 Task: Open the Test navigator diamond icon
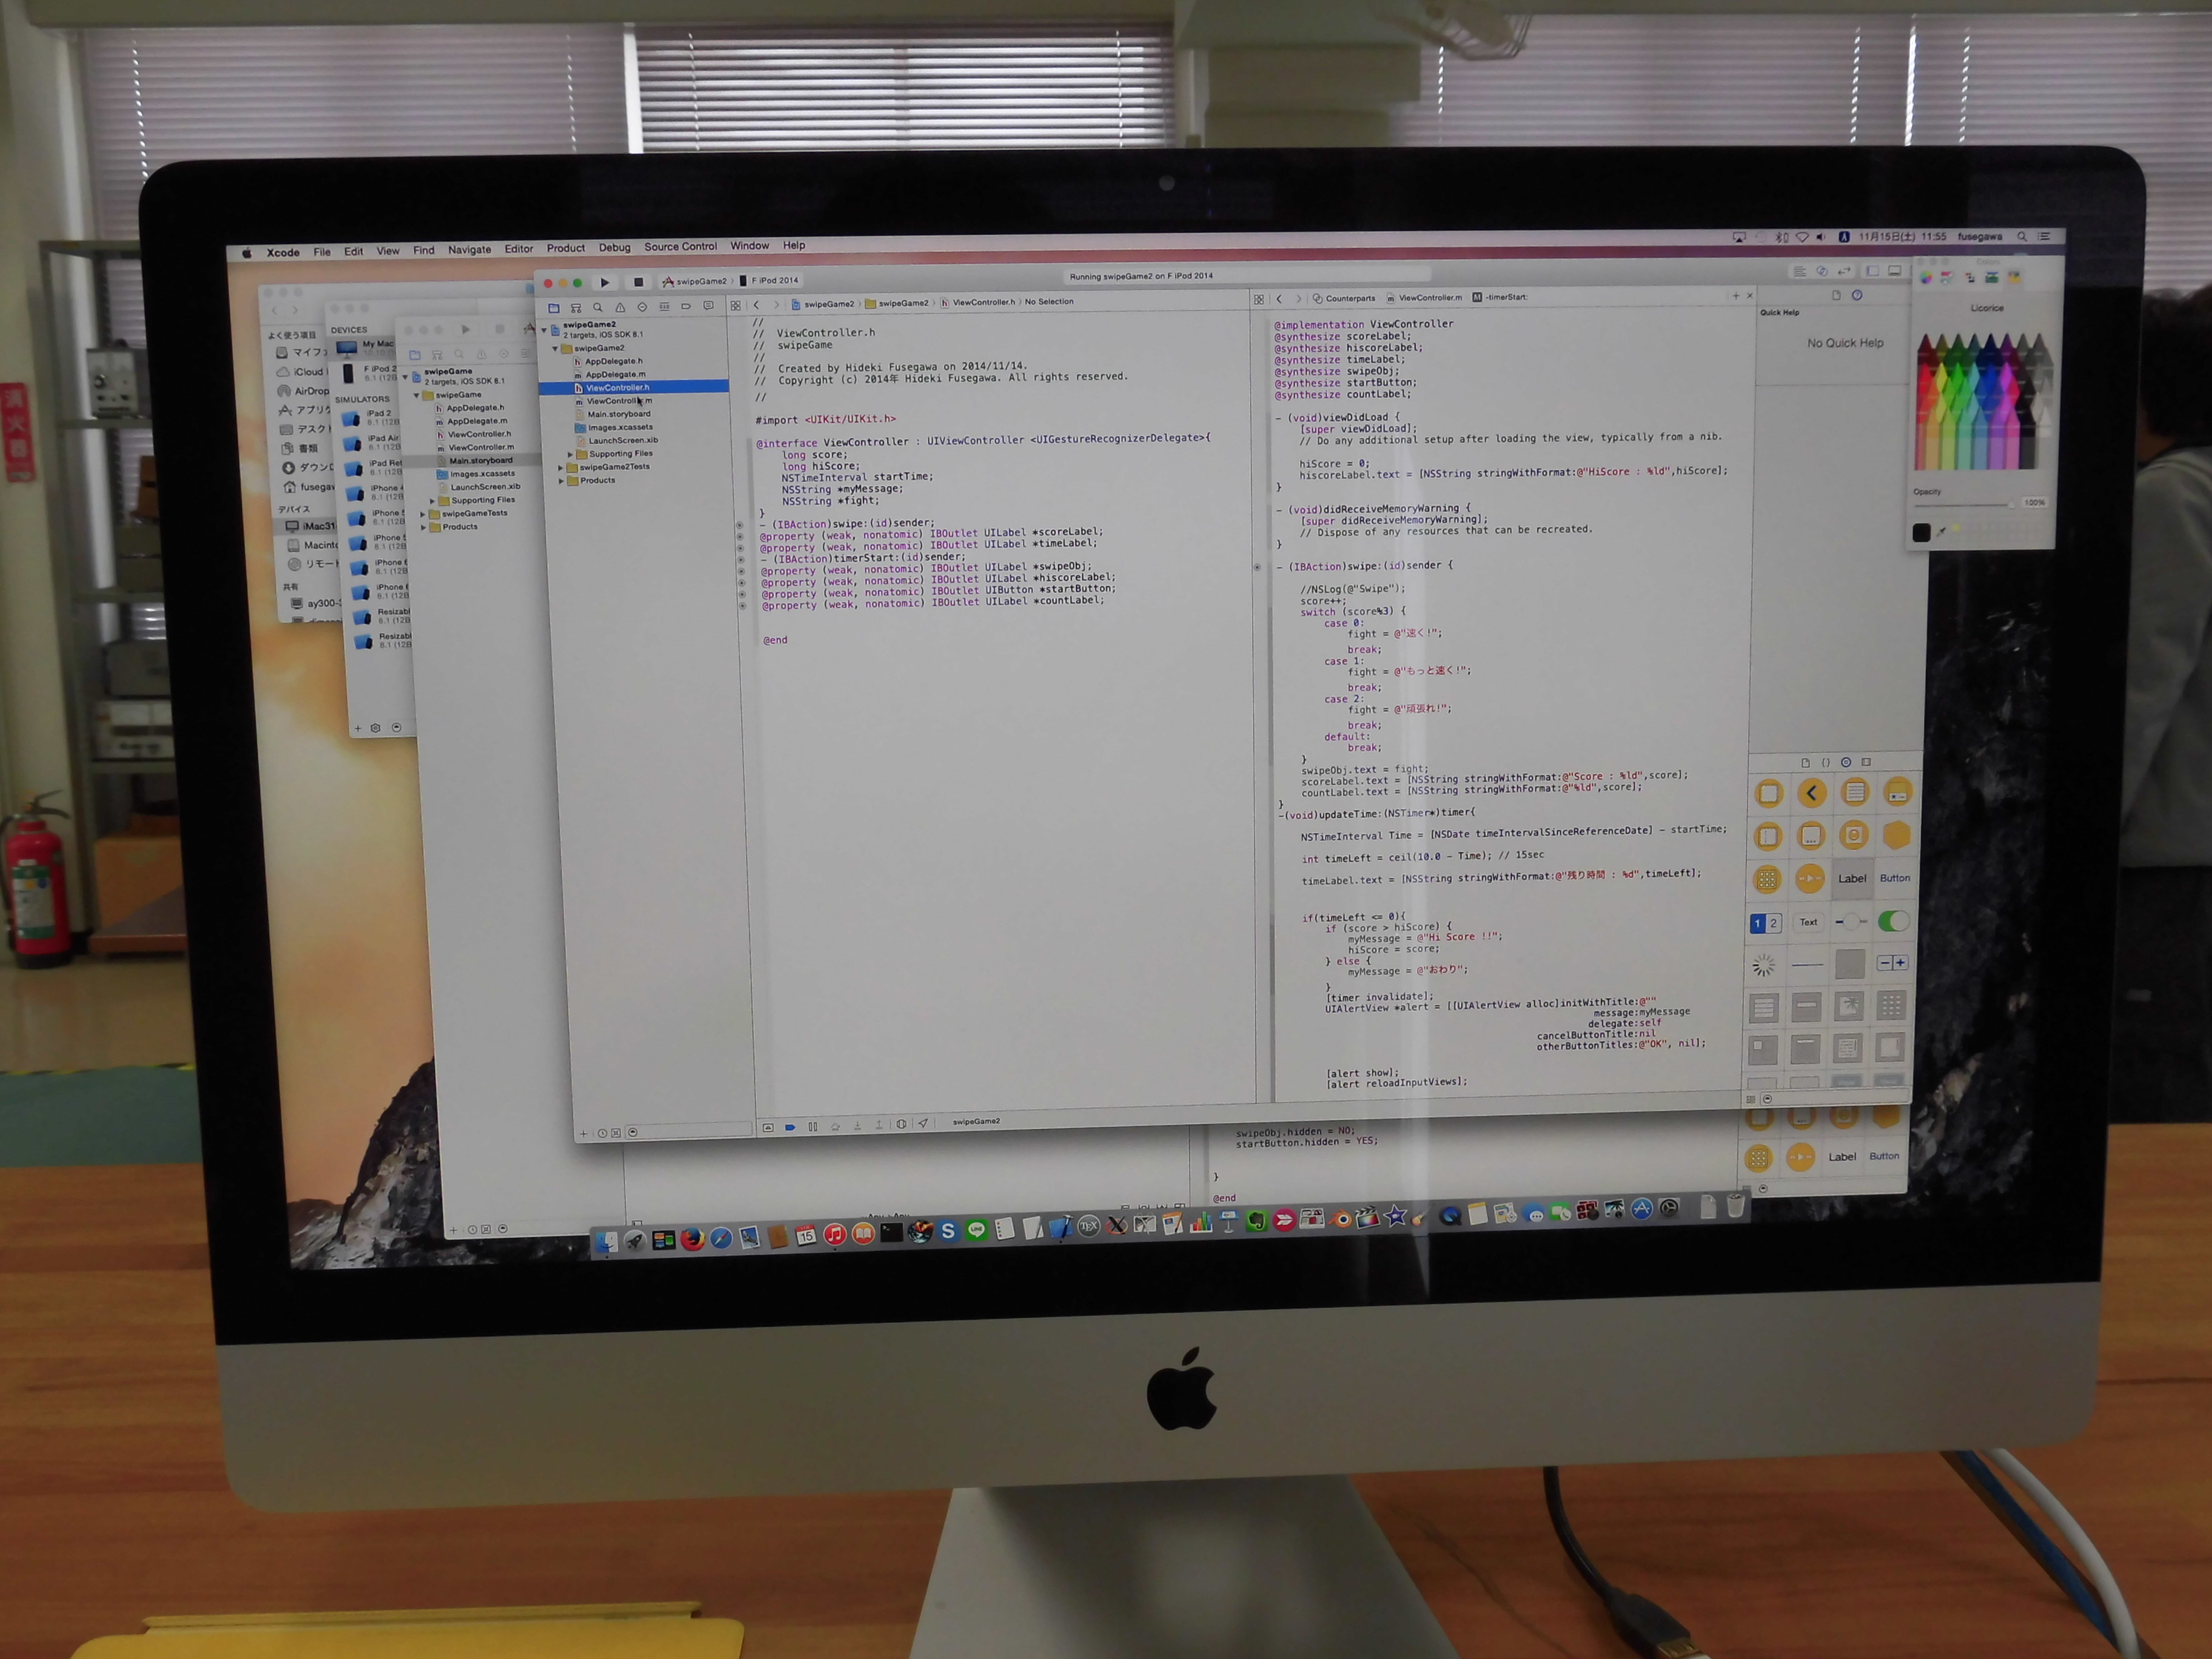[x=642, y=307]
